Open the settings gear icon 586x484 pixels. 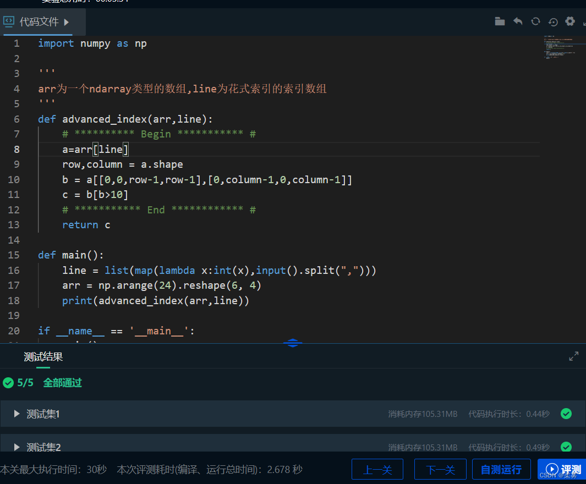pos(570,21)
